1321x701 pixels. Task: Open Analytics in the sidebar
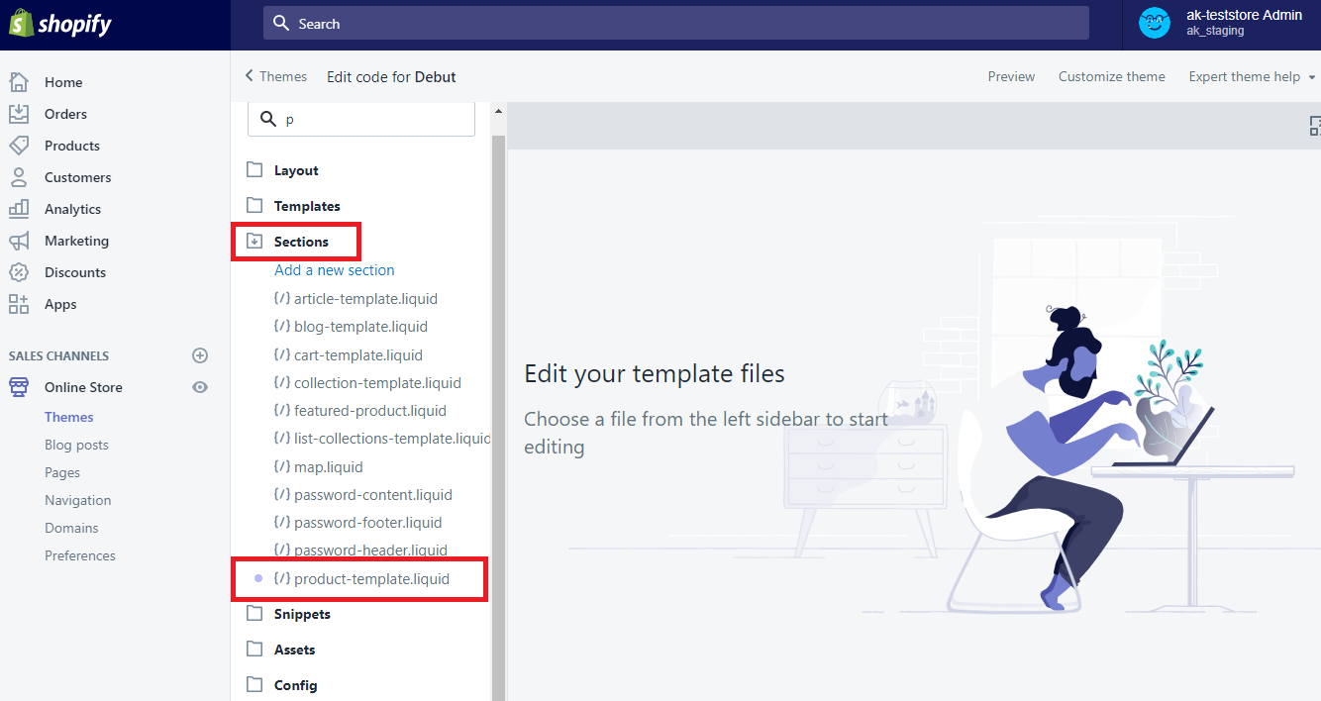(x=72, y=209)
